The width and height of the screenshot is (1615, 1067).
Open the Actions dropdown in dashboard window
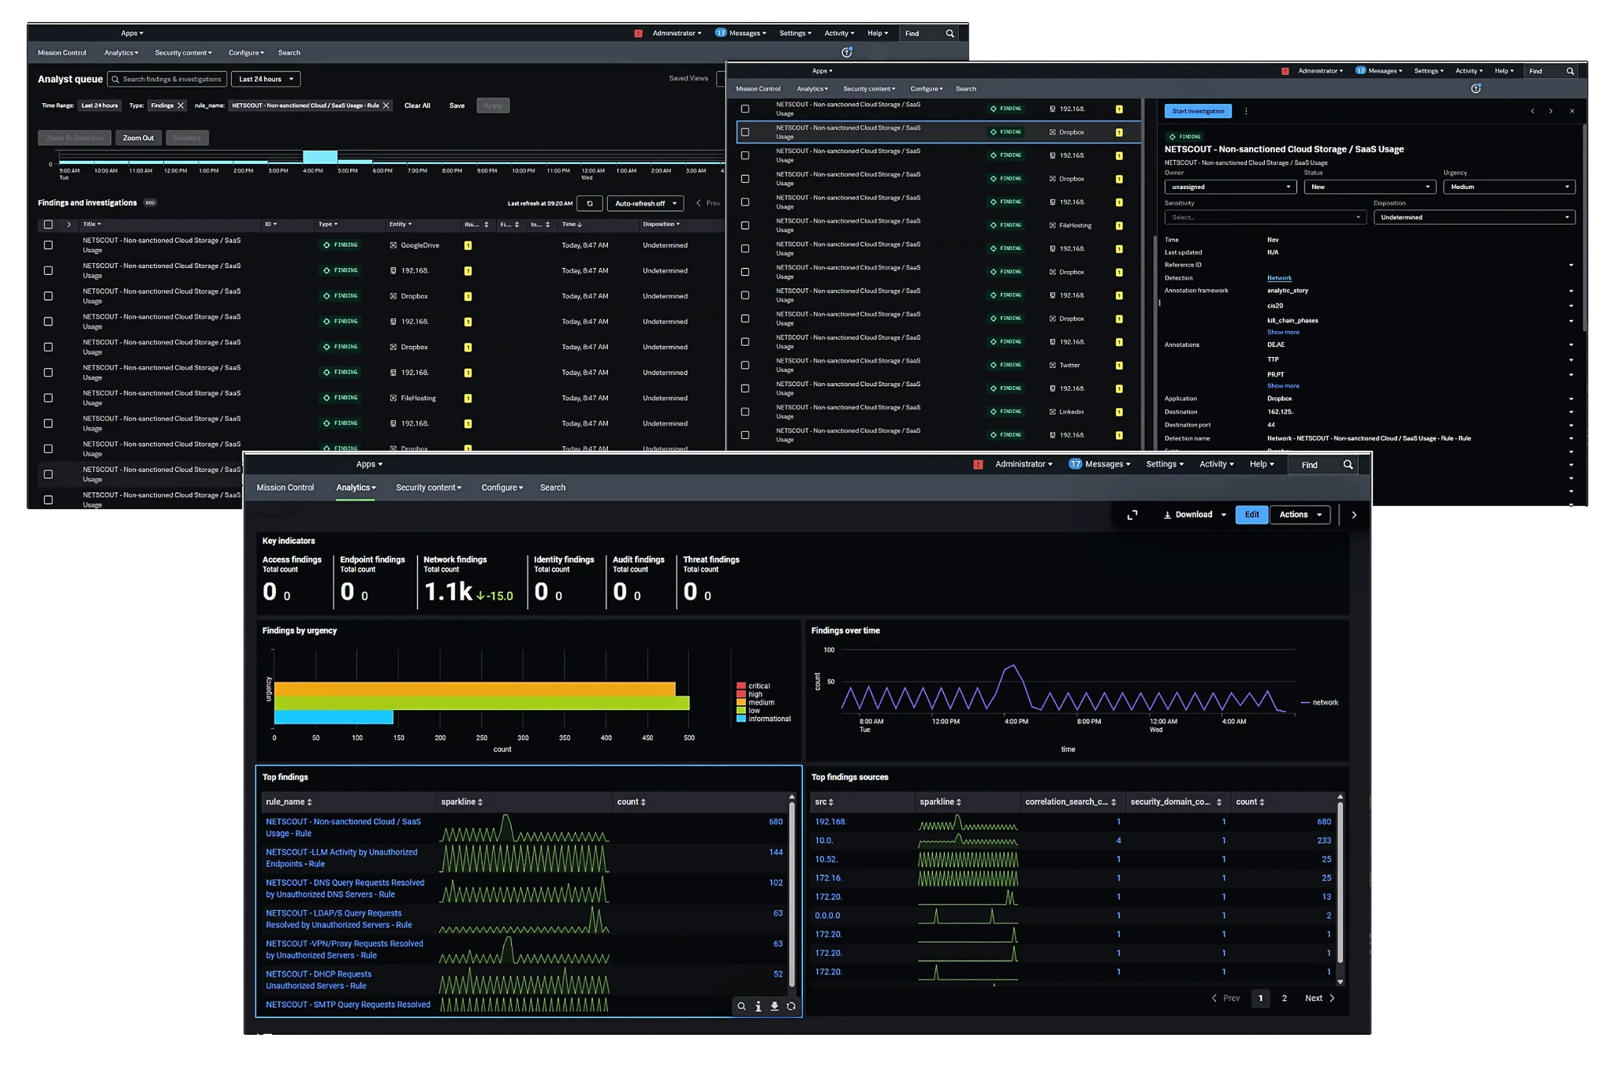click(1300, 515)
